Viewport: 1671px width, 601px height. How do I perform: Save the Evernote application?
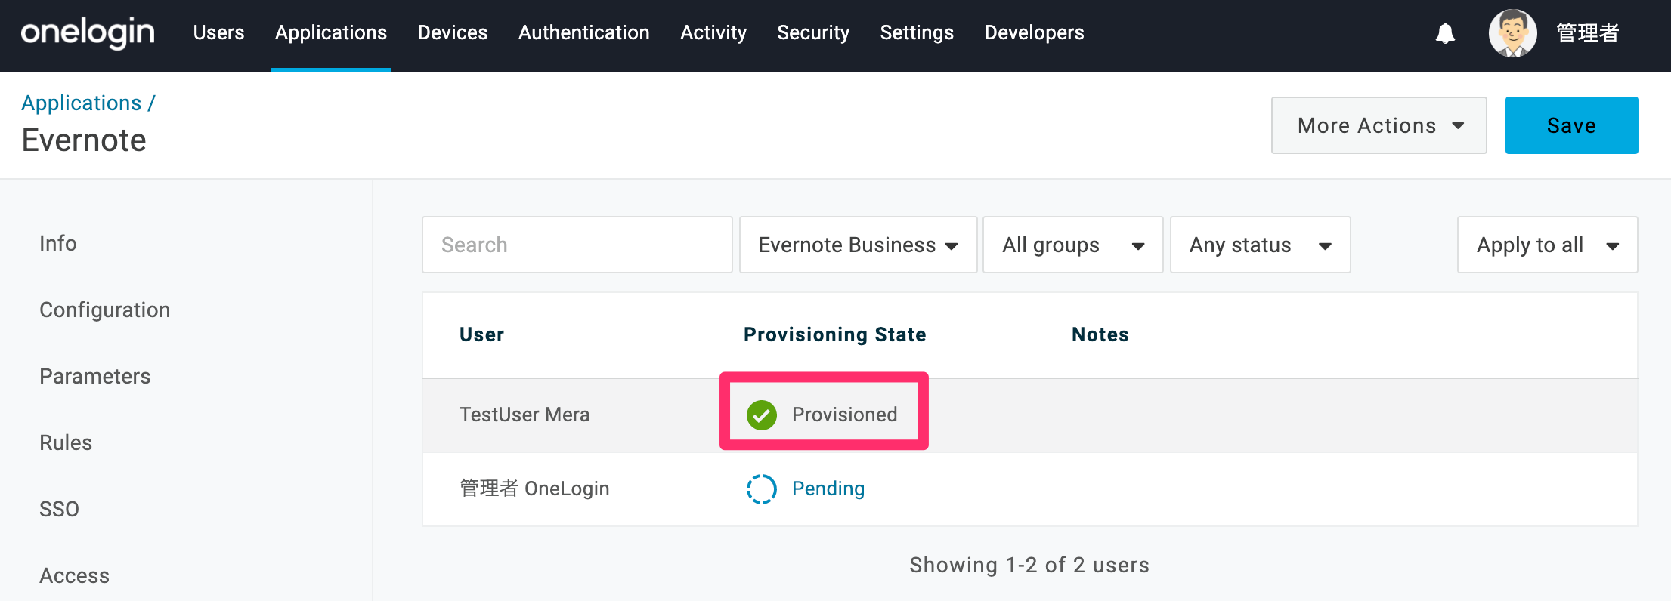tap(1571, 125)
